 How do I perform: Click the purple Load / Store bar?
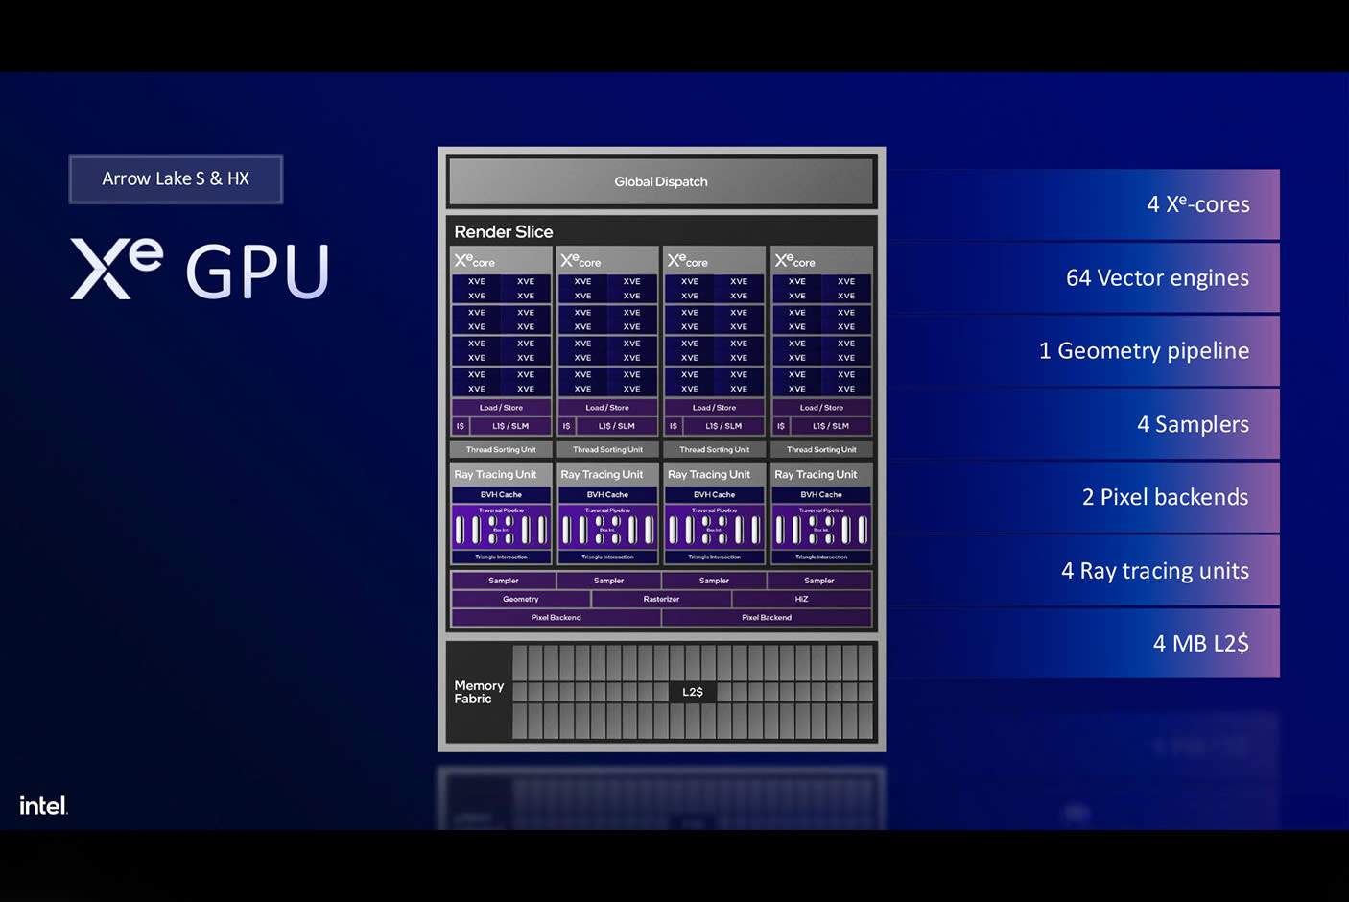(500, 407)
